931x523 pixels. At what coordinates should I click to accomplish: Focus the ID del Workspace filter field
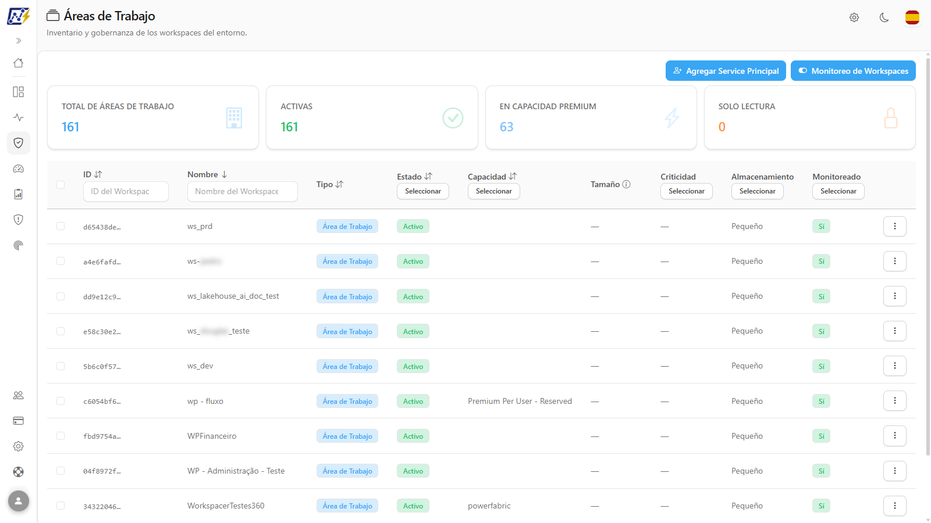point(126,191)
